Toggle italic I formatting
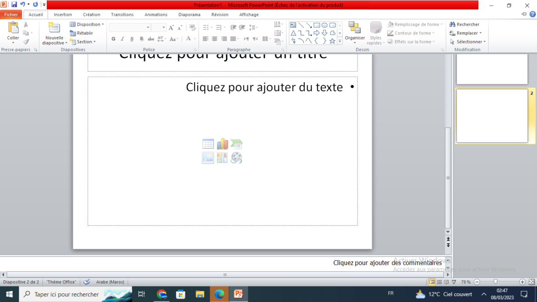This screenshot has height=302, width=537. click(x=122, y=39)
